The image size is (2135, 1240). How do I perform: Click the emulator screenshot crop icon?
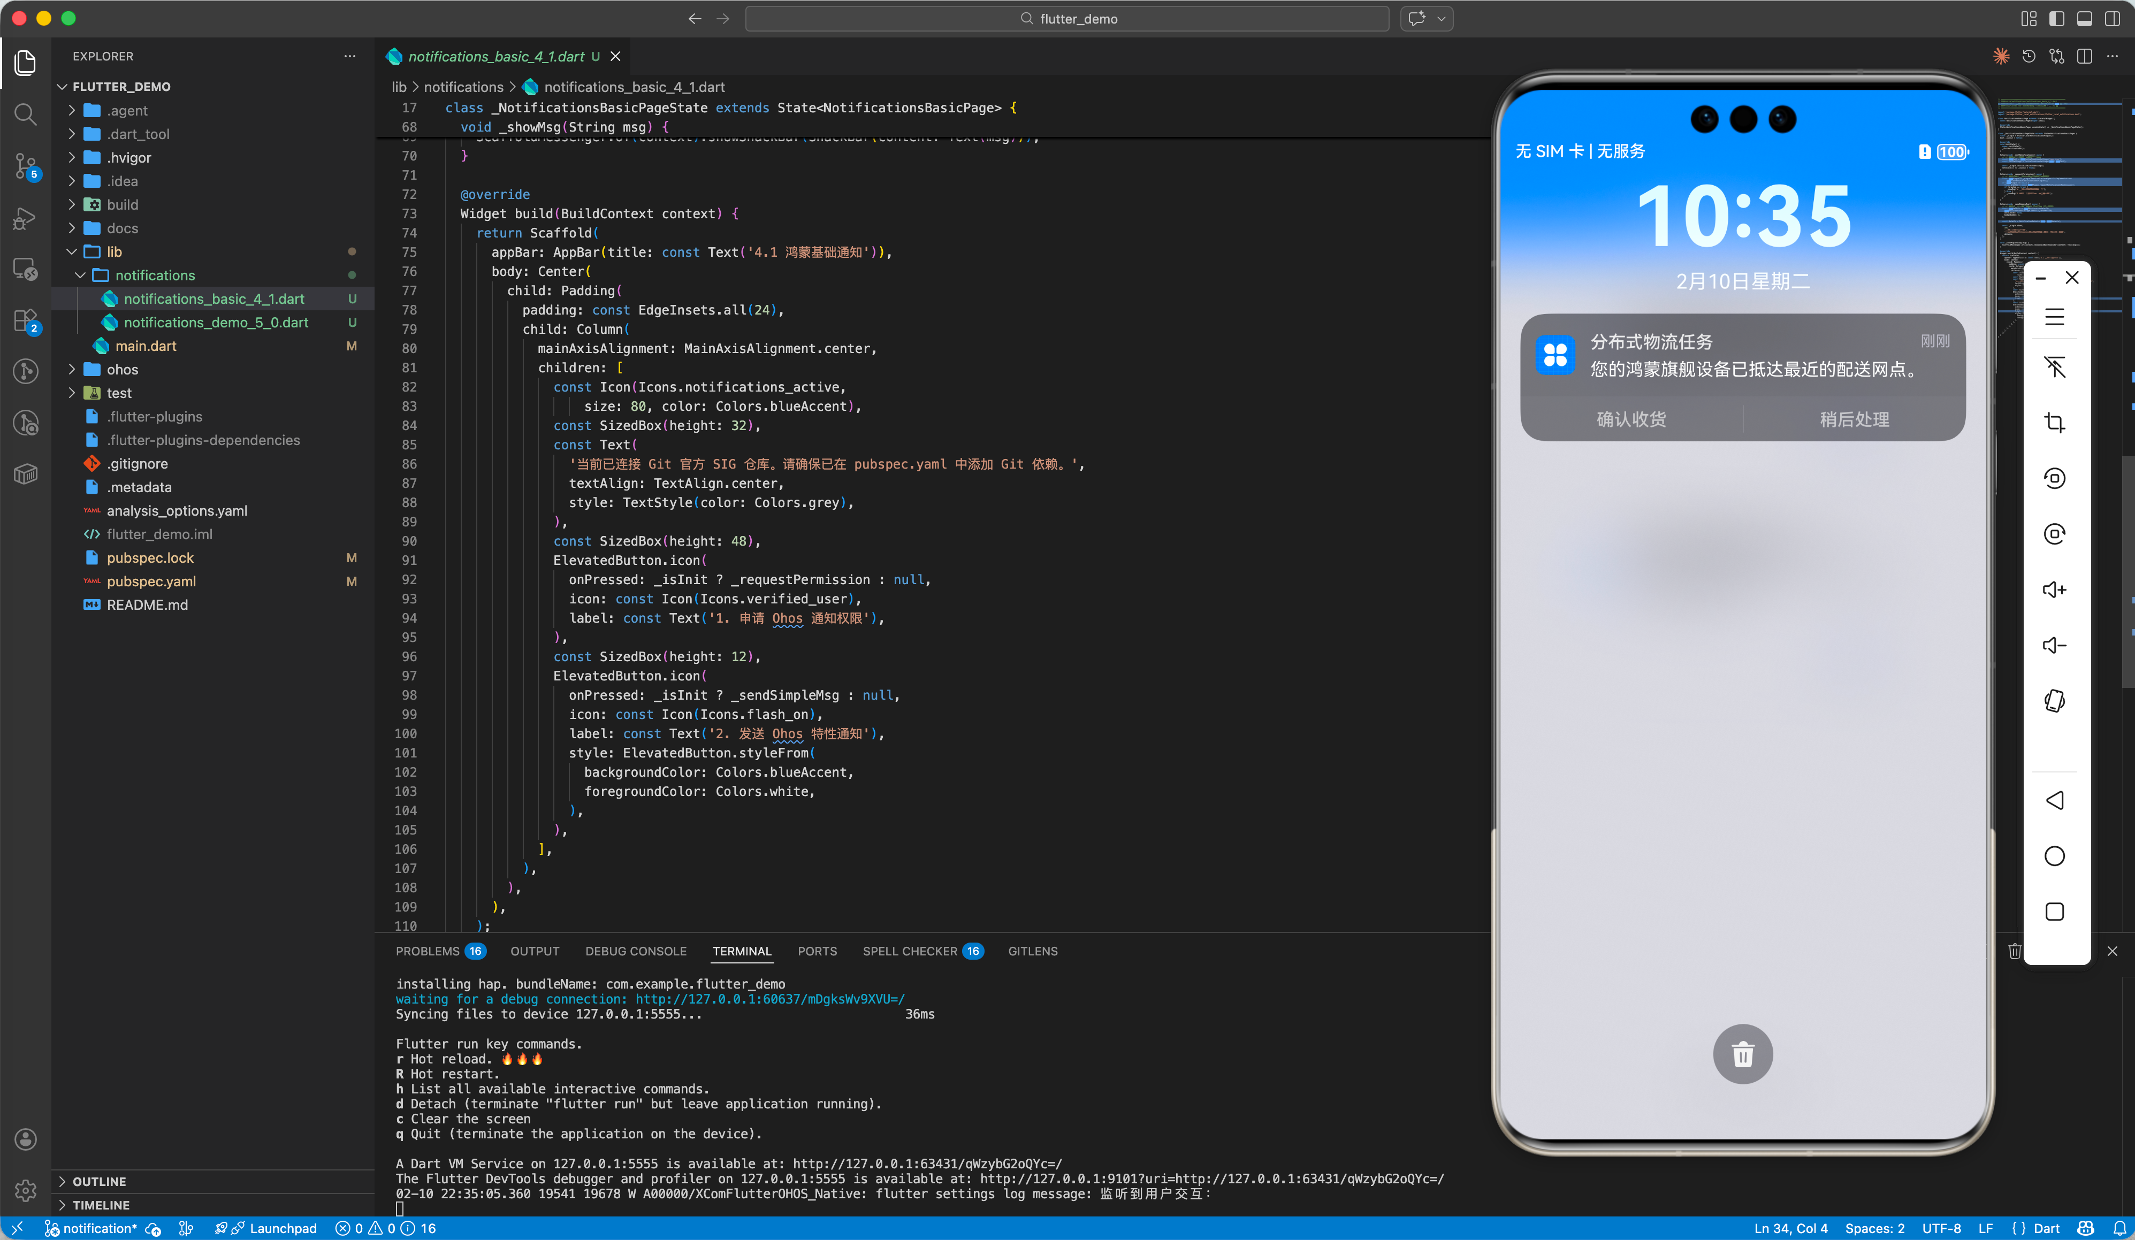[2055, 423]
